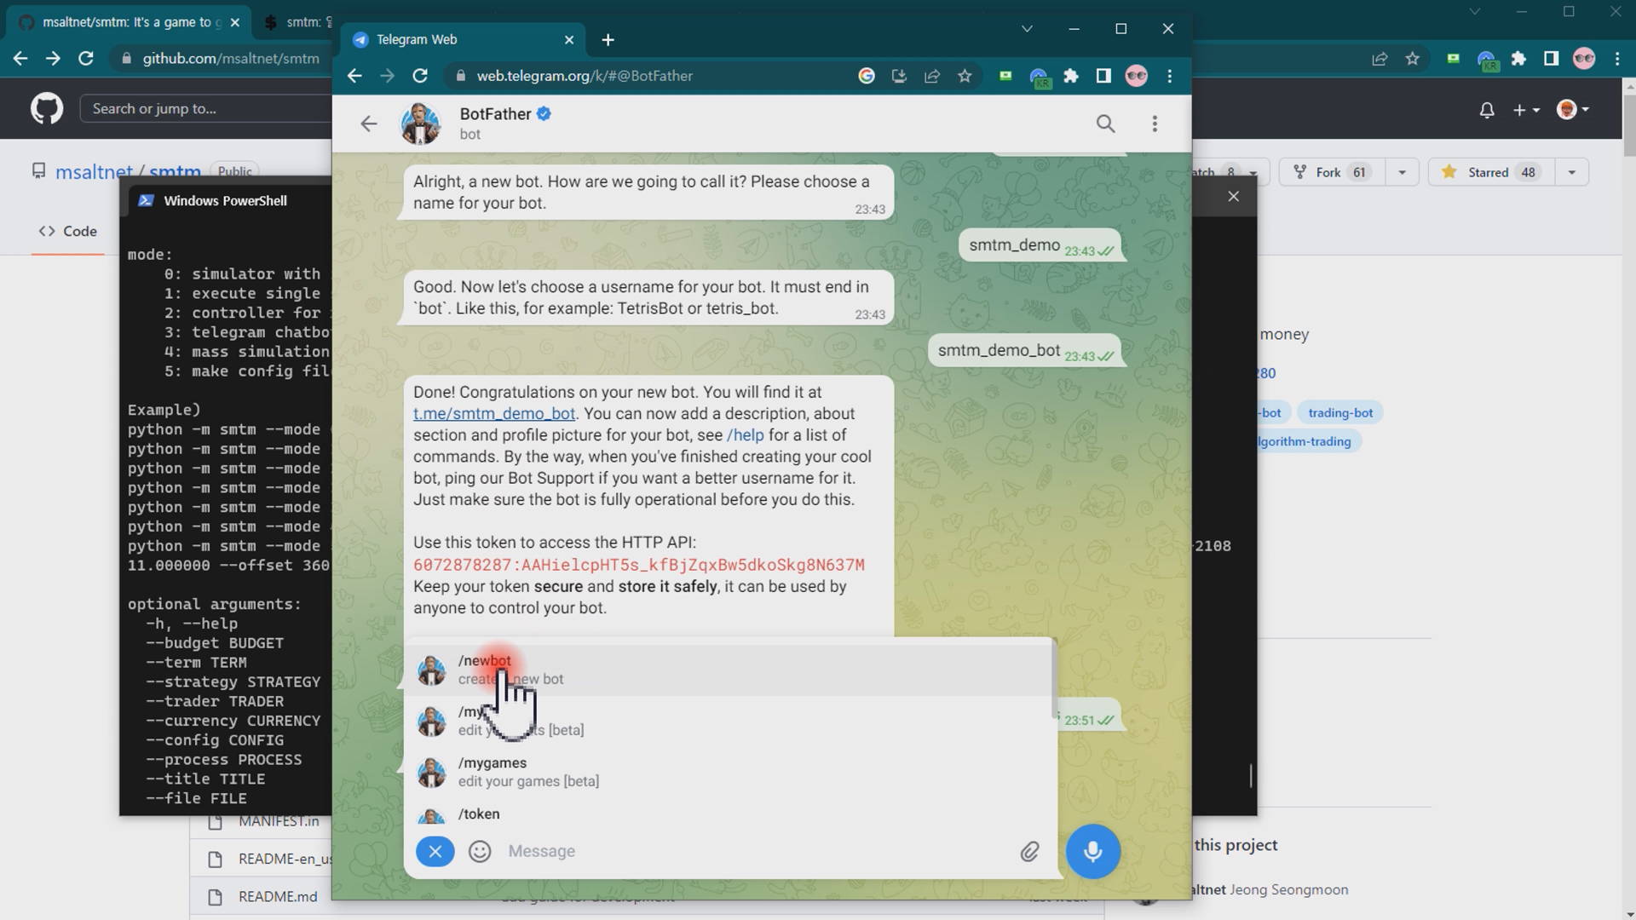Expand the Starred lists dropdown arrow
The width and height of the screenshot is (1636, 920).
(1571, 172)
